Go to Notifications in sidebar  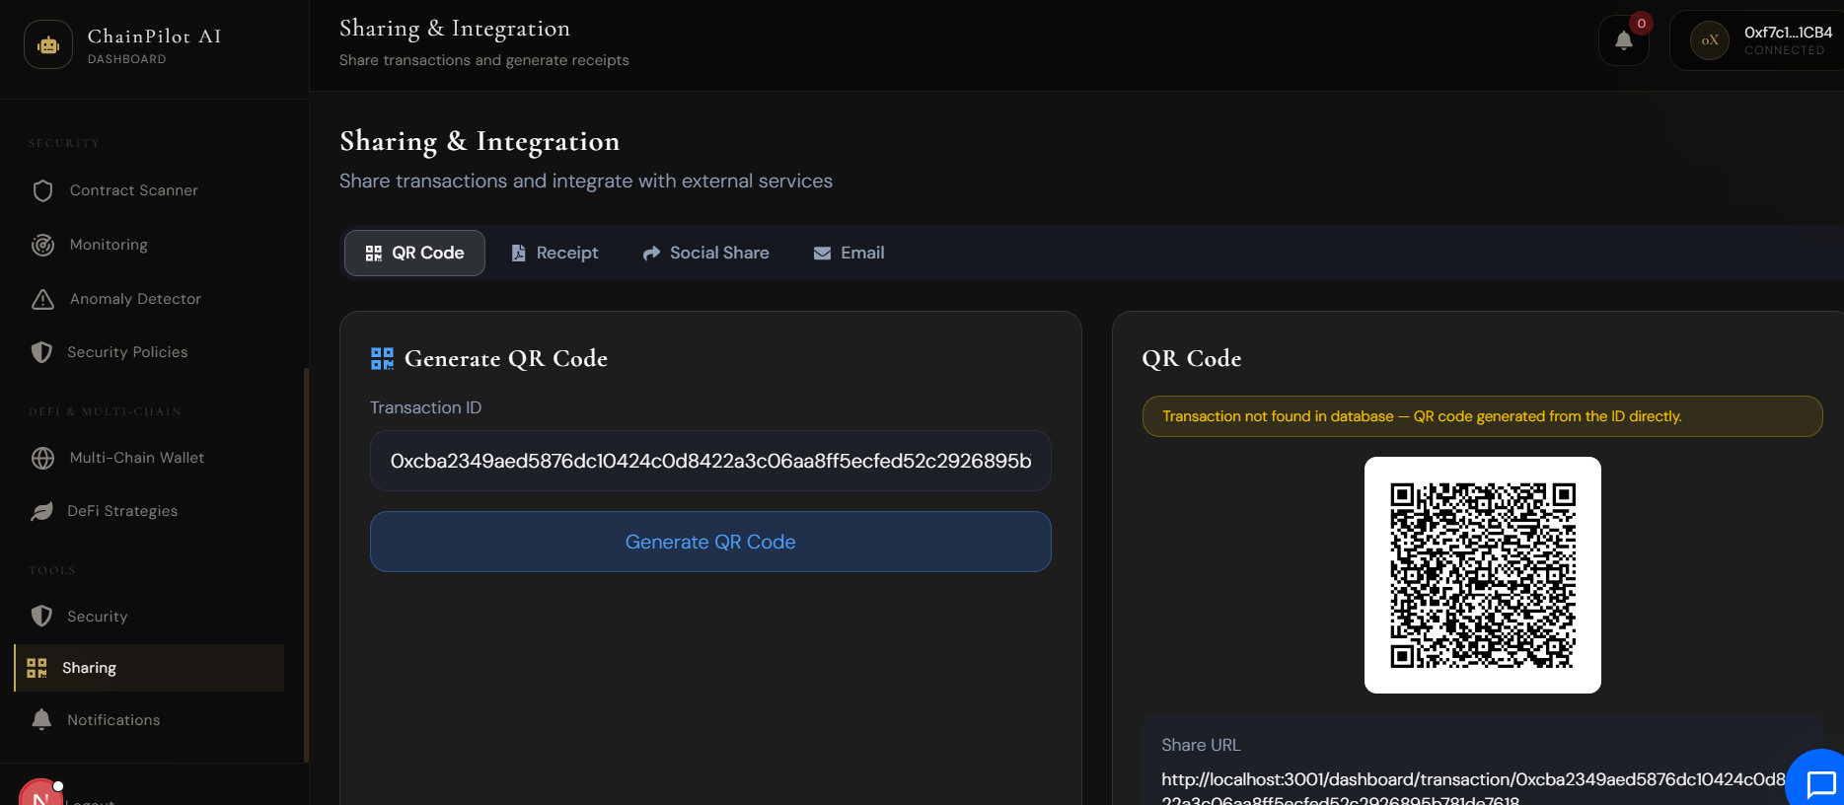click(112, 720)
